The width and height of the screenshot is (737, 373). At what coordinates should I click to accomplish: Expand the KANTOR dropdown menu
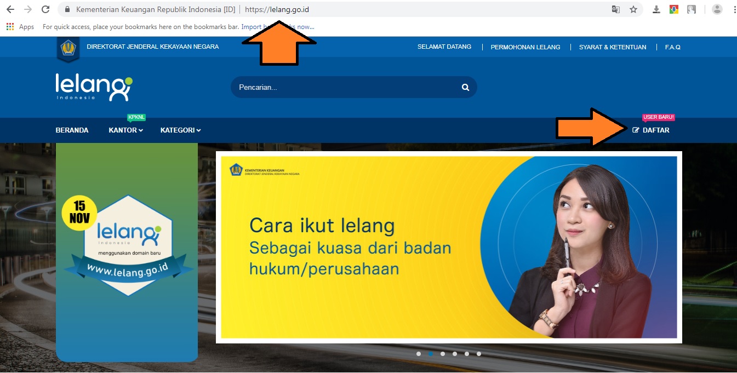point(125,130)
